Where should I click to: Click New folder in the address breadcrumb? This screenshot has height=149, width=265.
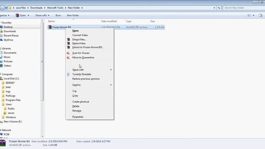74,8
